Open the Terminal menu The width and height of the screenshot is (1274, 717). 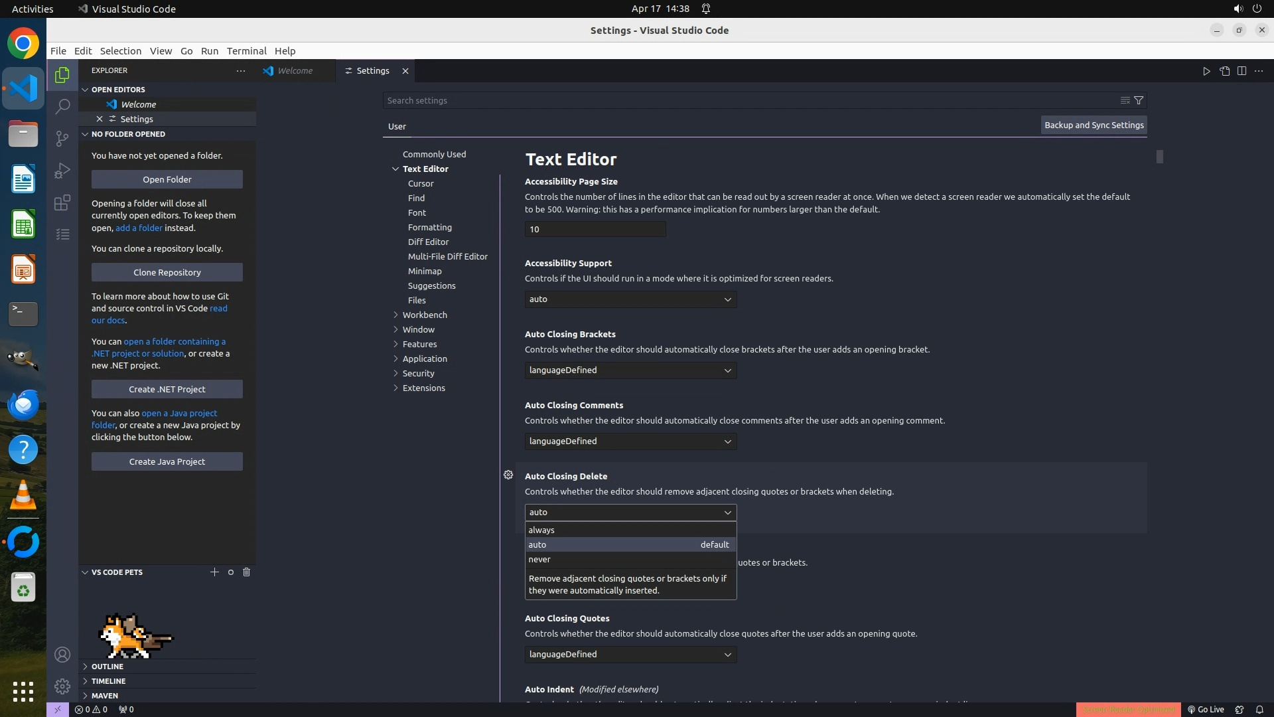[246, 51]
